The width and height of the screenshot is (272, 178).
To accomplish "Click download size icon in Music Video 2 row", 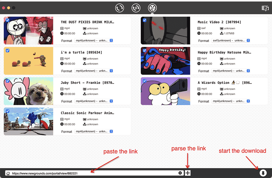I will coord(222,33).
